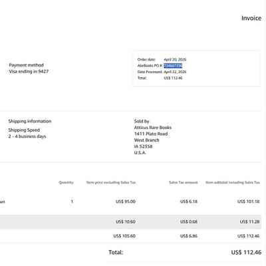Screen dimensions: 266x266
Task: Click the highlighted AbeBooks PO number
Action: coord(173,66)
